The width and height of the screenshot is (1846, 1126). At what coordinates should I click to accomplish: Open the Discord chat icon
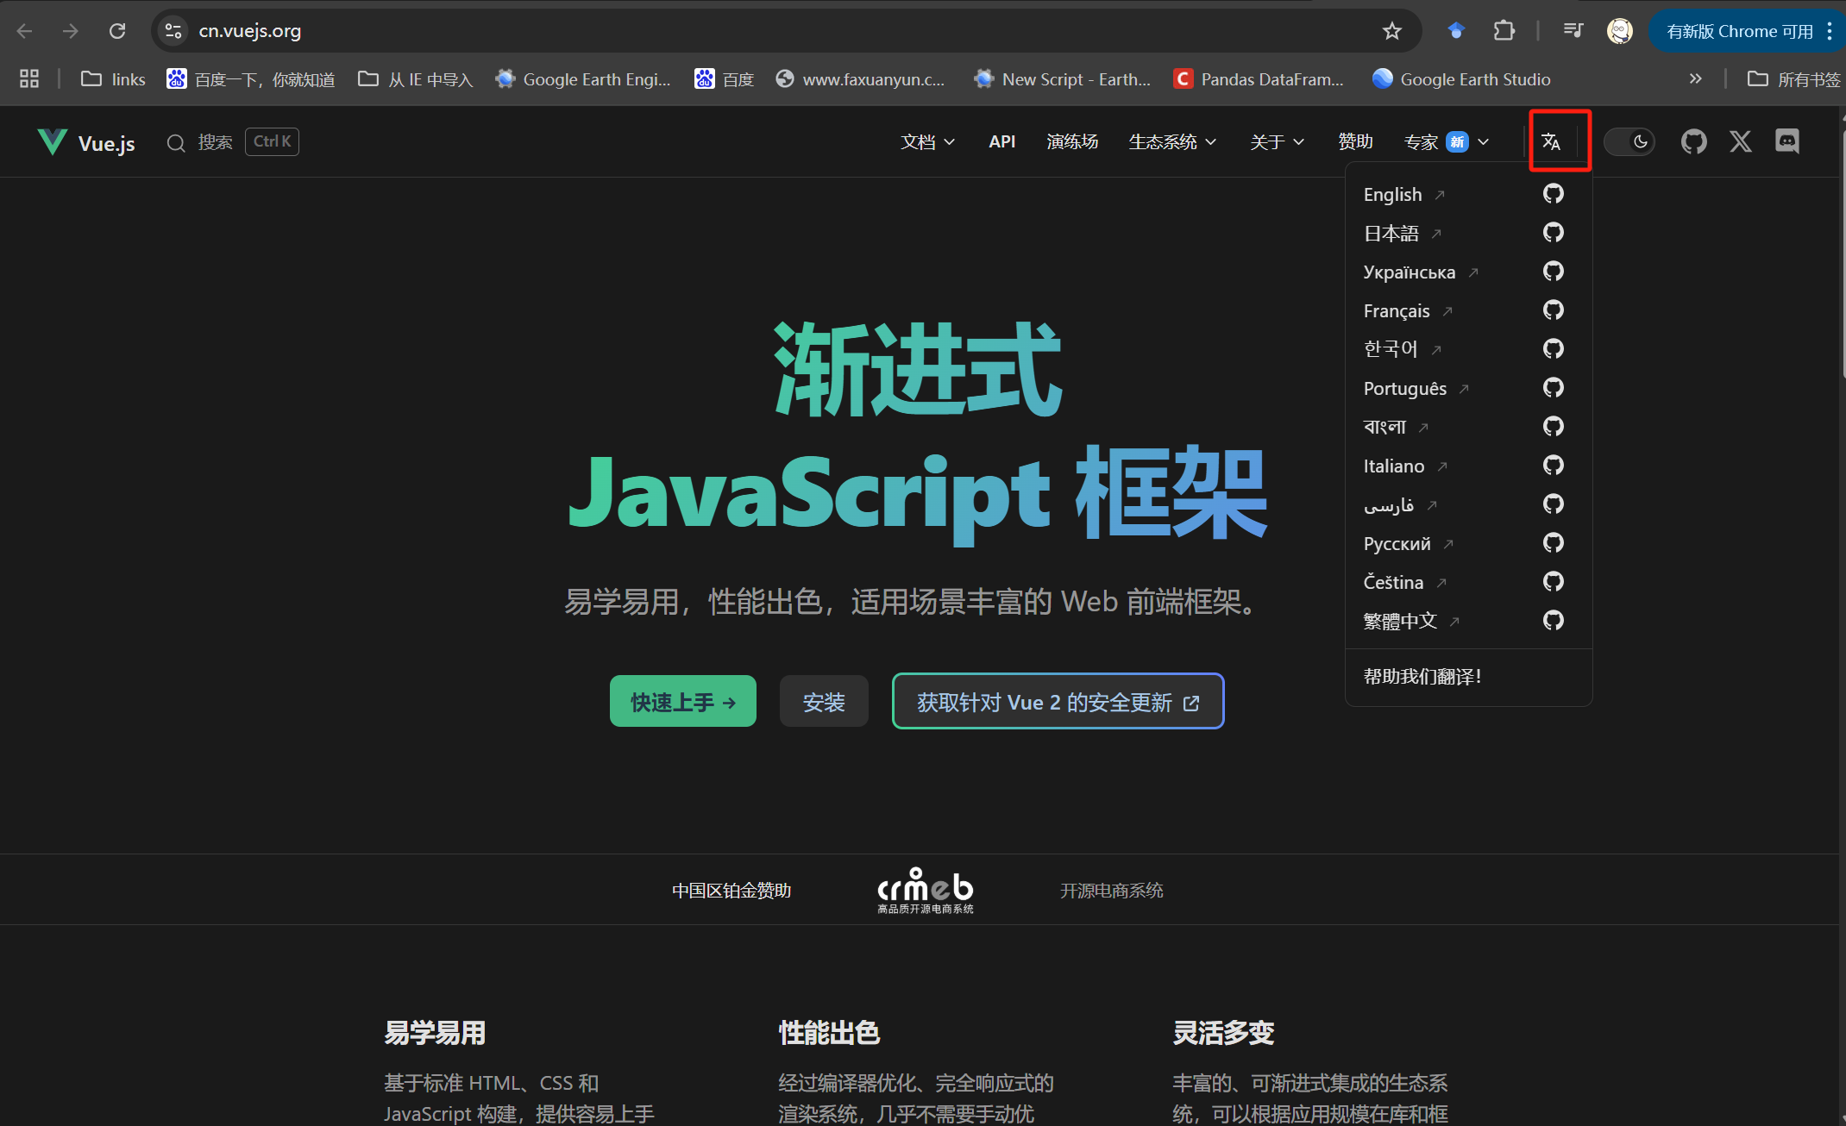(x=1787, y=141)
